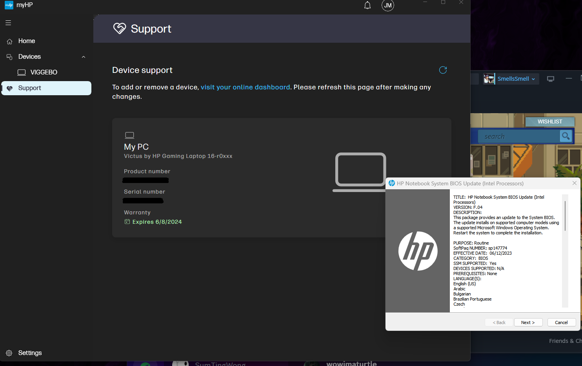Click the Support heart-handshake header icon
The width and height of the screenshot is (582, 366).
pos(120,28)
